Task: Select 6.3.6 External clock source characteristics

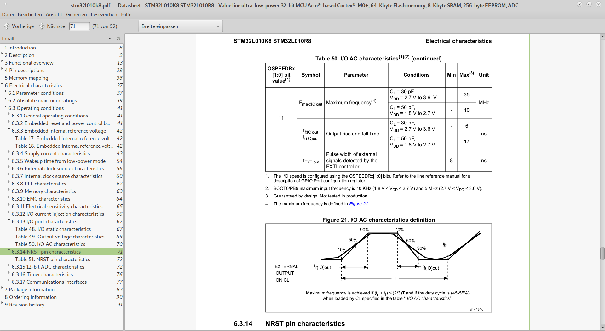Action: [x=62, y=168]
